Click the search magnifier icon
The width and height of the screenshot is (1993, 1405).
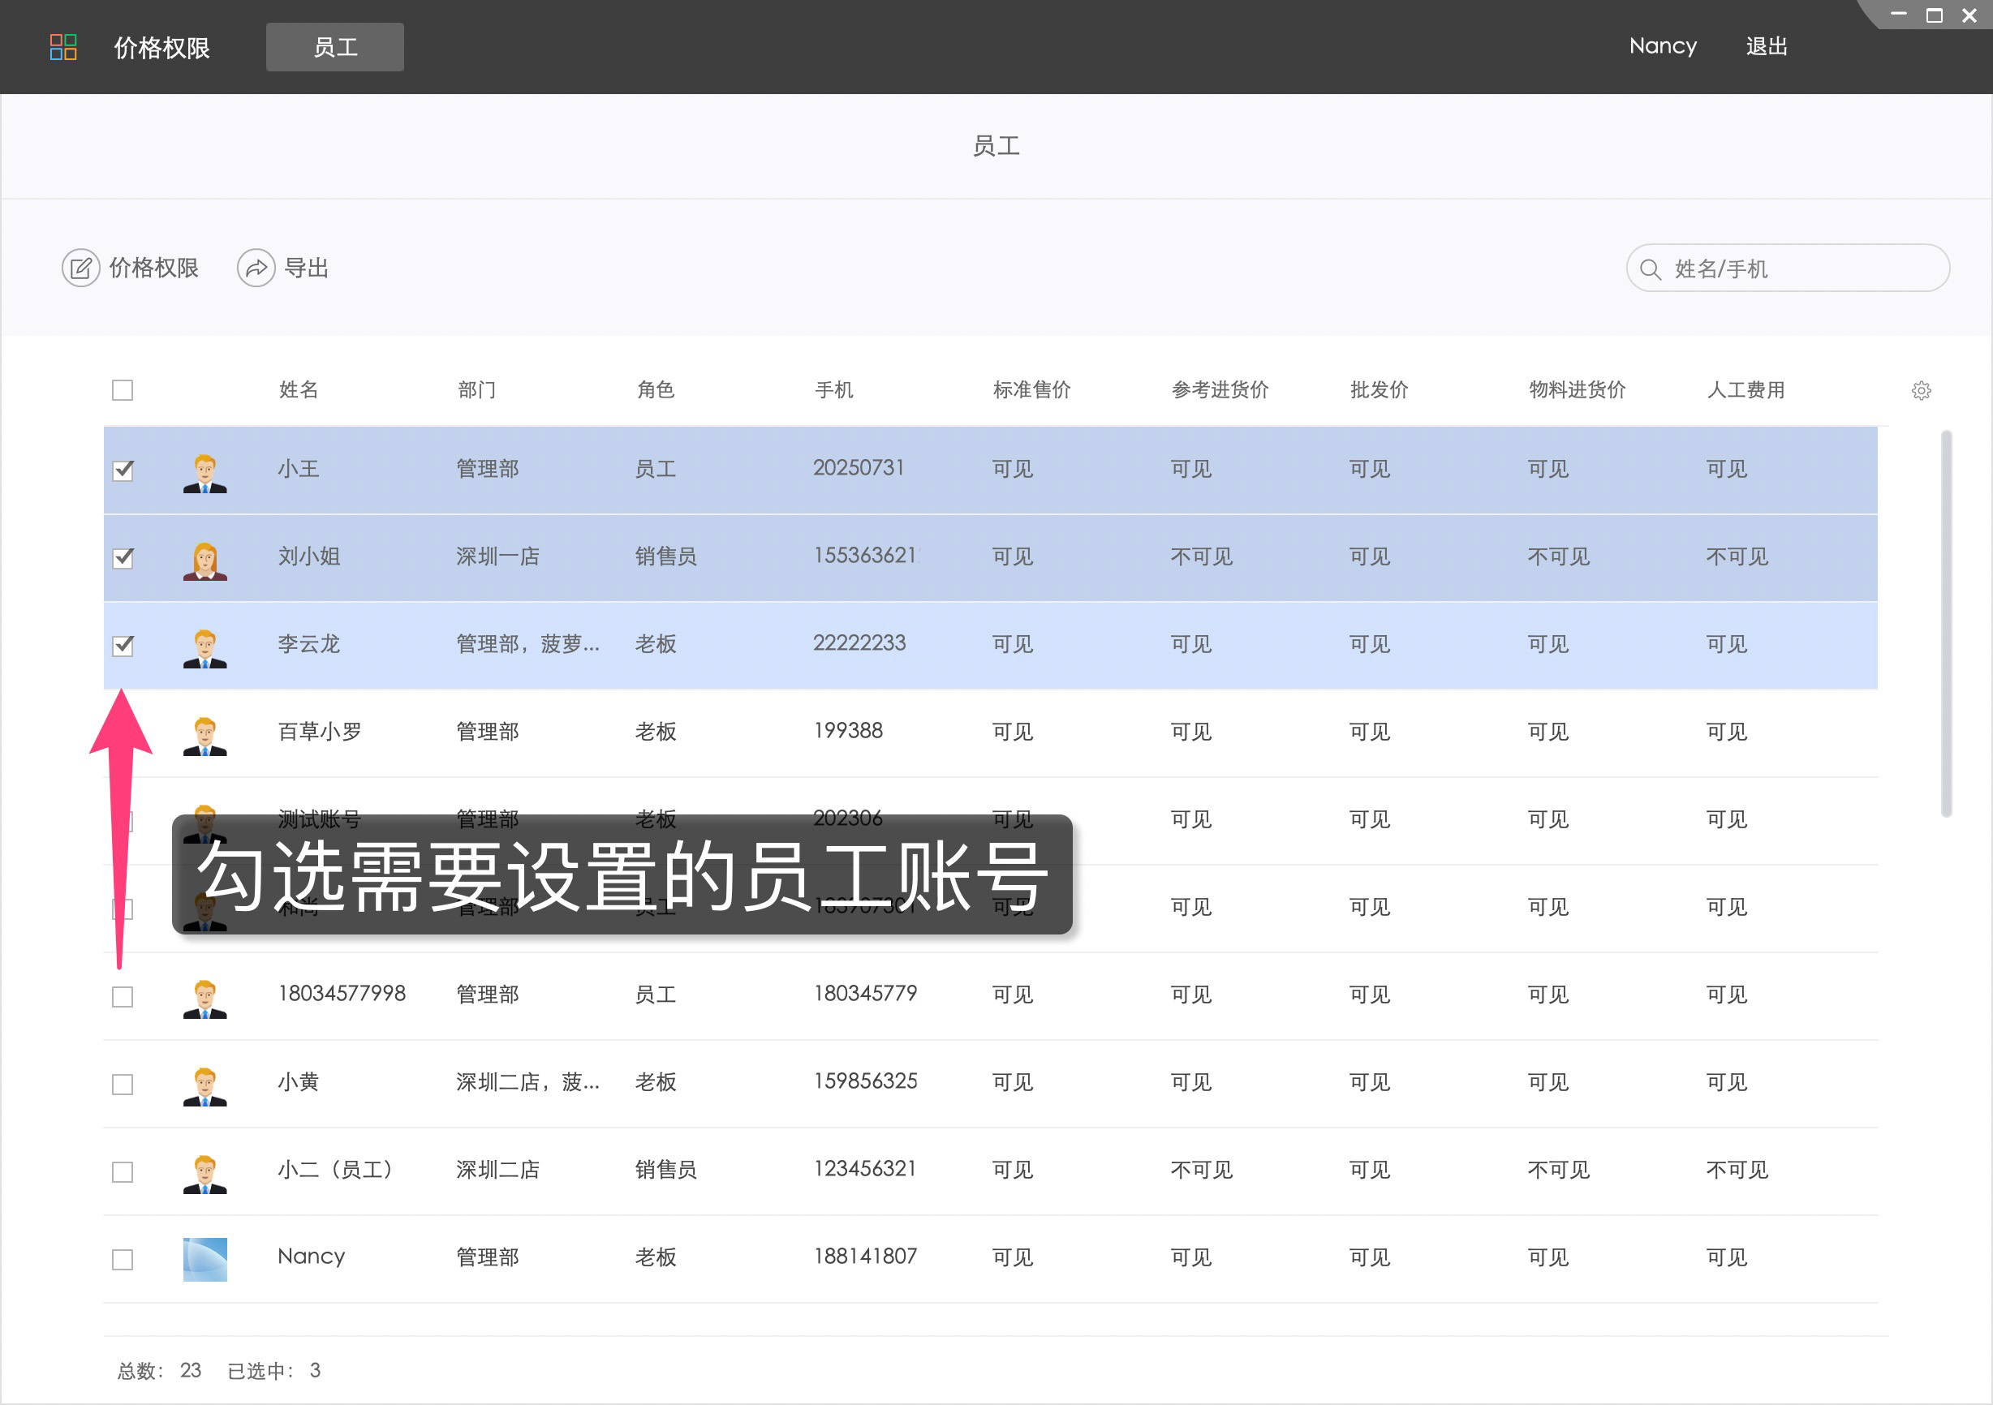point(1652,269)
